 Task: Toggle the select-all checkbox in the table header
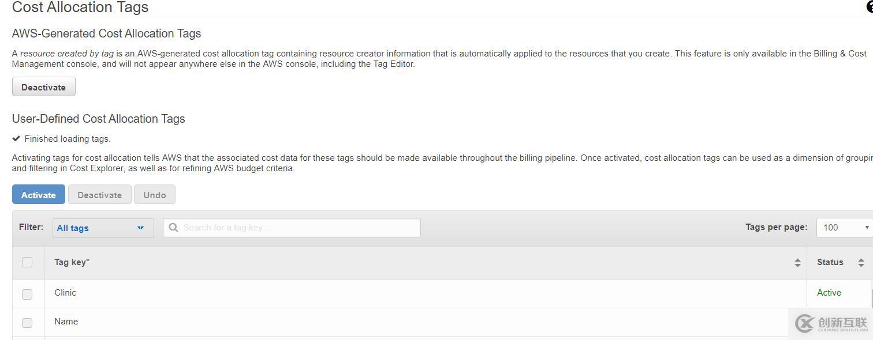[27, 262]
